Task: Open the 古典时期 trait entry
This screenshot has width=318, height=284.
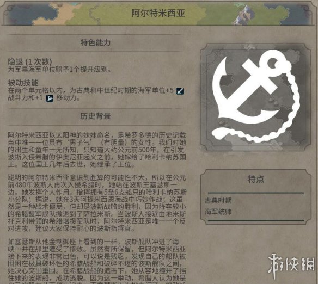Action: coord(218,201)
